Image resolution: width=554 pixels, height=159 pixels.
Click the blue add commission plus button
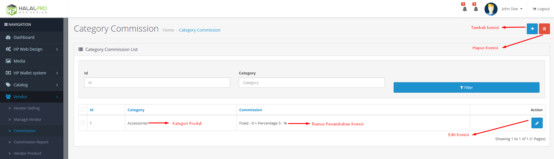click(532, 29)
